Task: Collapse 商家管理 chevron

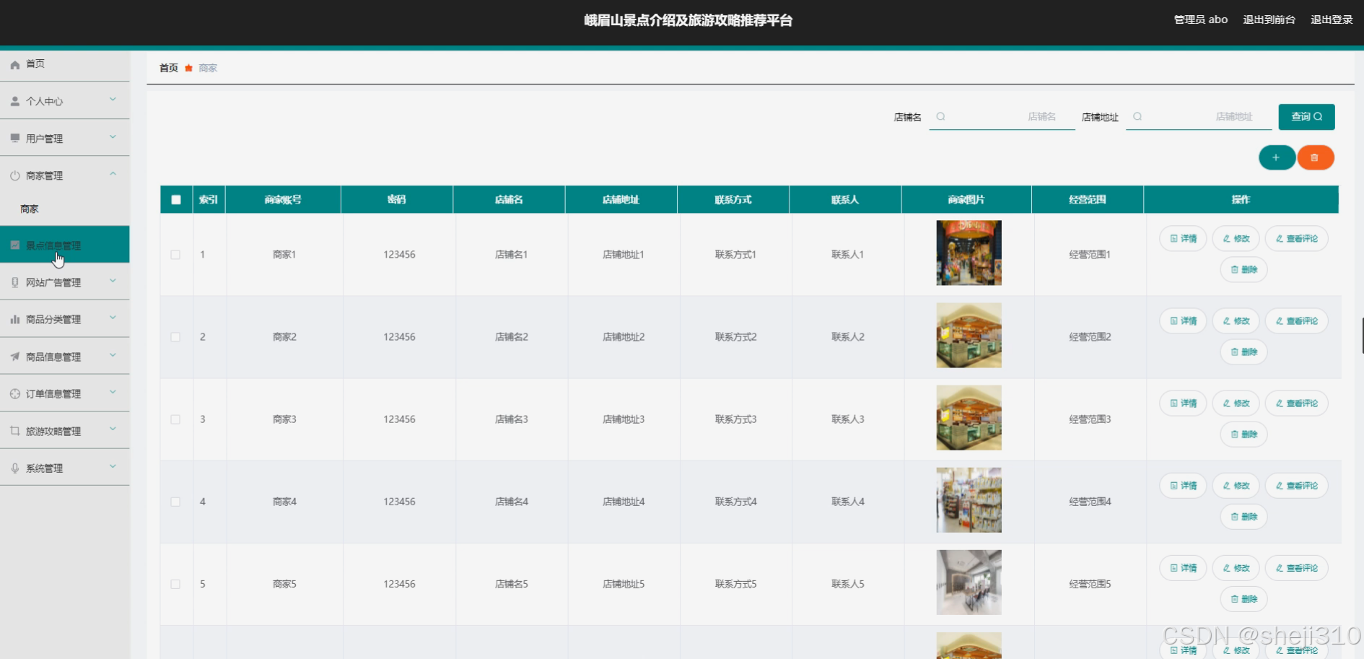Action: 113,174
